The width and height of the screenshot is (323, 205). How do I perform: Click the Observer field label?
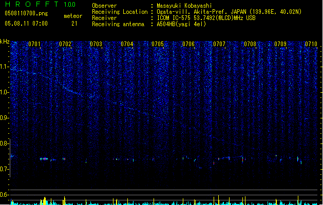coord(104,6)
